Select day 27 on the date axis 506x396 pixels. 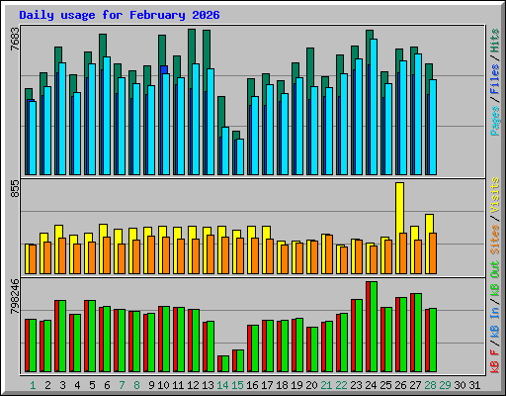pos(415,385)
